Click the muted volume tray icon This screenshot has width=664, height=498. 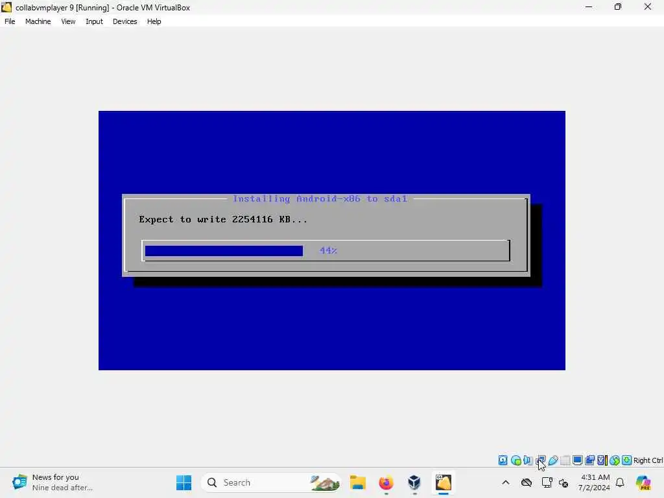point(563,482)
